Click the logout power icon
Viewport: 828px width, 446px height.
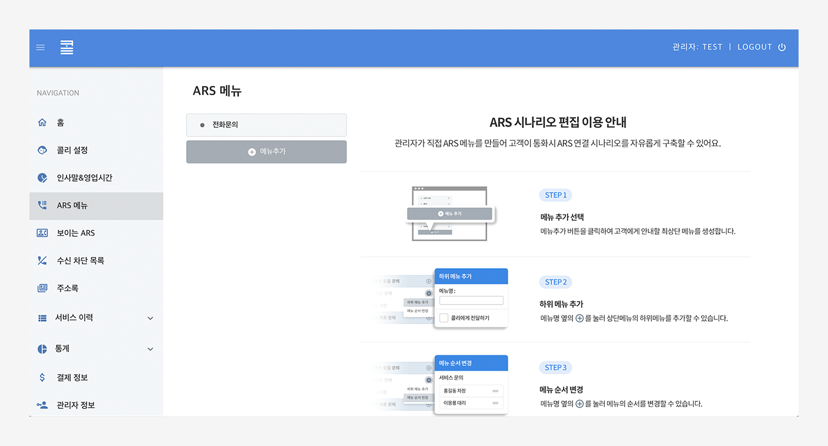pyautogui.click(x=781, y=47)
